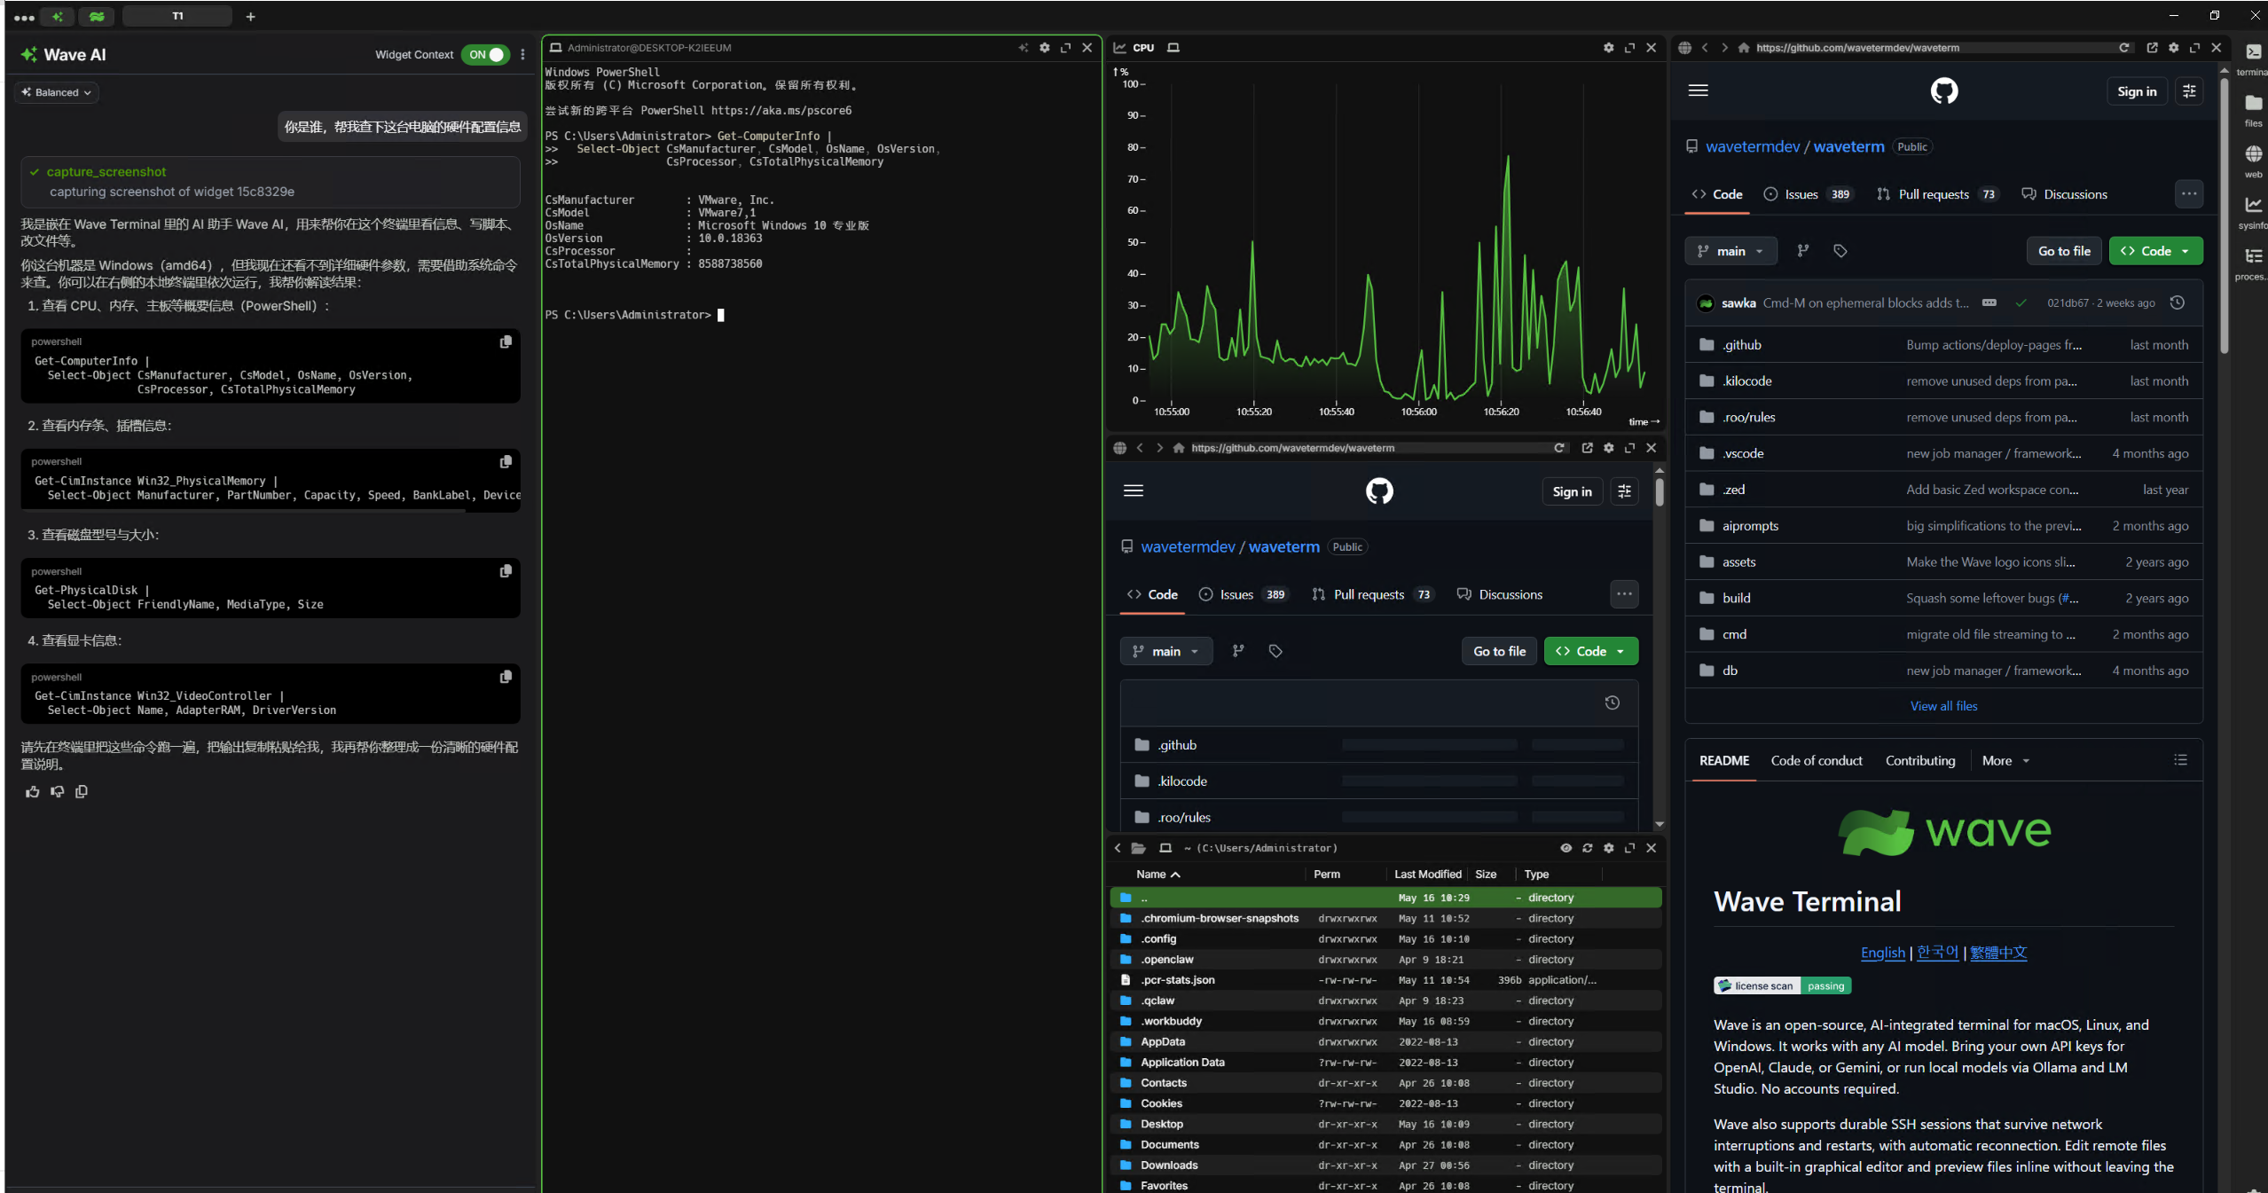
Task: Give thumbs down to AI response
Action: [x=58, y=791]
